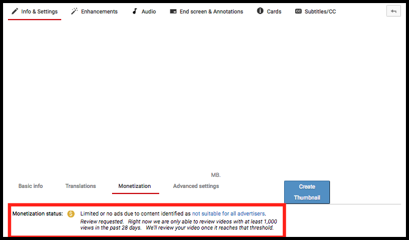This screenshot has height=240, width=409.
Task: Switch to the Enhancements tab
Action: point(94,12)
